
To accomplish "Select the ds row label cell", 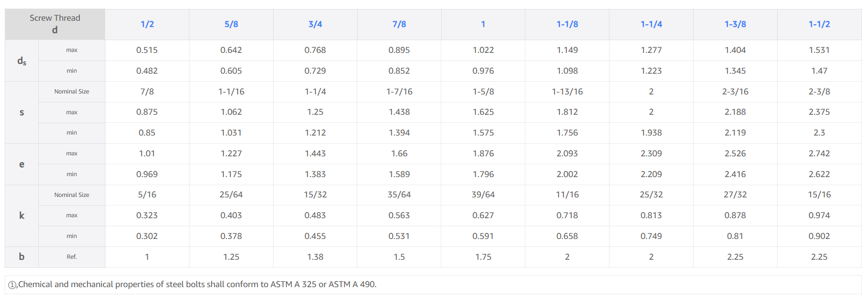I will tap(22, 61).
